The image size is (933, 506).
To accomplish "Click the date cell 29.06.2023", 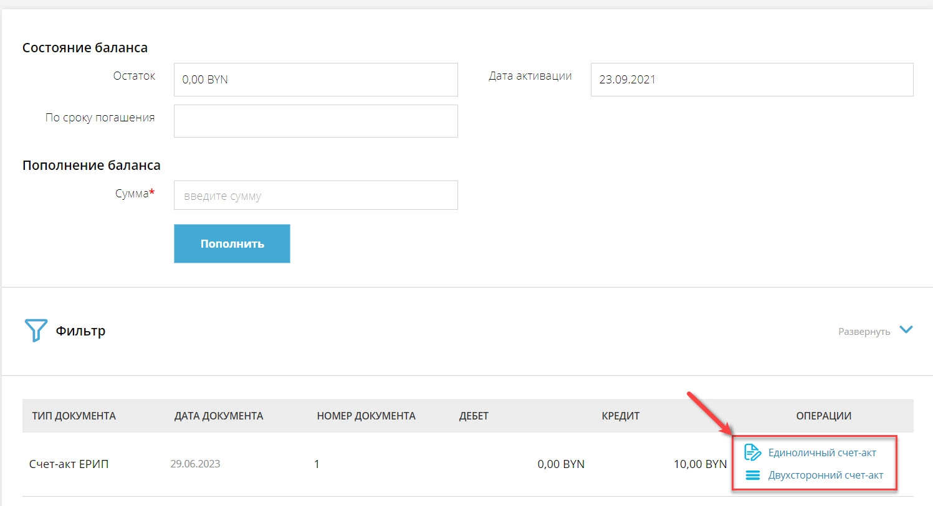I will [195, 464].
